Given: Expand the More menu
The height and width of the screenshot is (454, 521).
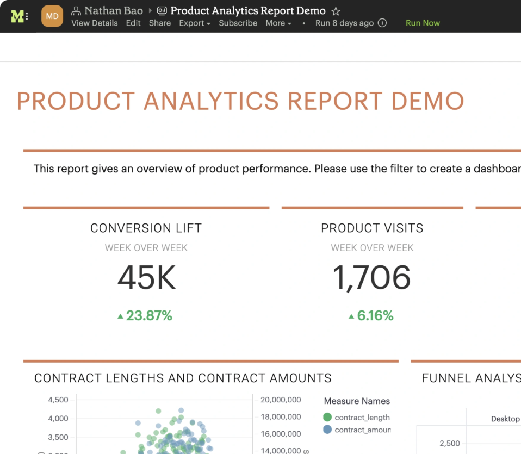Looking at the screenshot, I should (x=278, y=23).
